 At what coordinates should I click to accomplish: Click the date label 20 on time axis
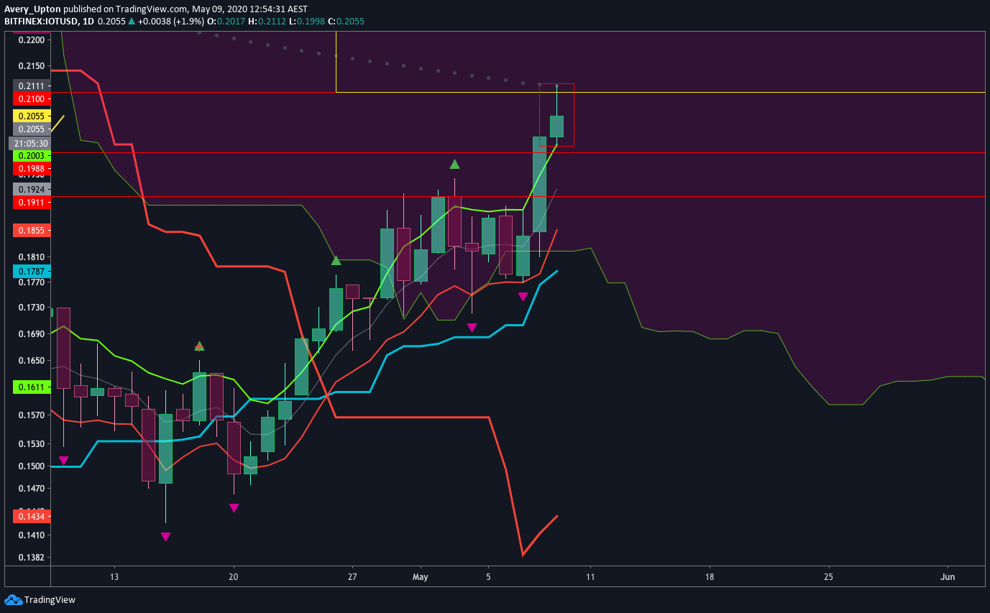click(233, 577)
